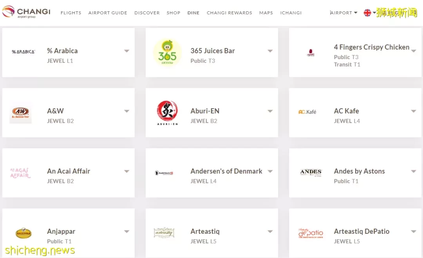Click the An Acai Affair pink logo
This screenshot has width=423, height=258.
tap(20, 173)
